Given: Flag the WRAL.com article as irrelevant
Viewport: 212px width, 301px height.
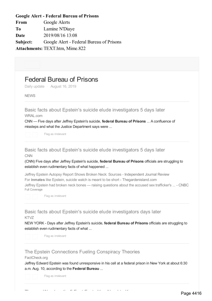Looking at the screenshot, I should [55, 134].
